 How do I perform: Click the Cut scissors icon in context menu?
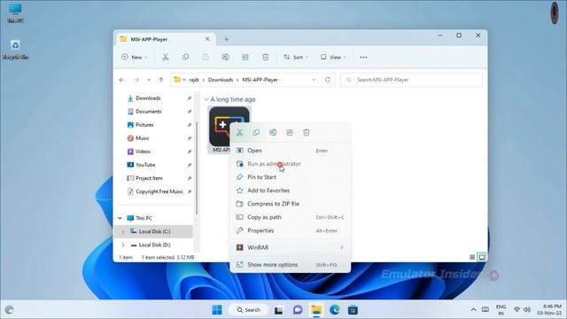coord(239,132)
